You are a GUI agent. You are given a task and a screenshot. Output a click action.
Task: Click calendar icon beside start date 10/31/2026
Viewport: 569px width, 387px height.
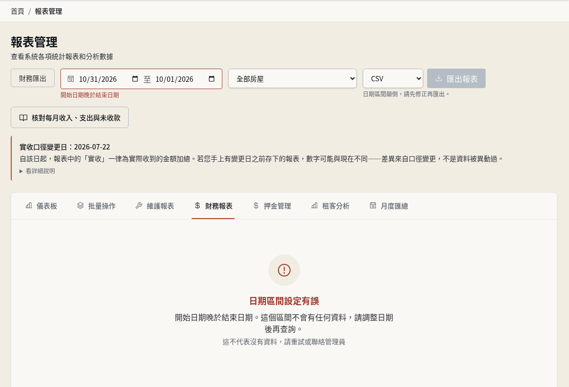(71, 79)
